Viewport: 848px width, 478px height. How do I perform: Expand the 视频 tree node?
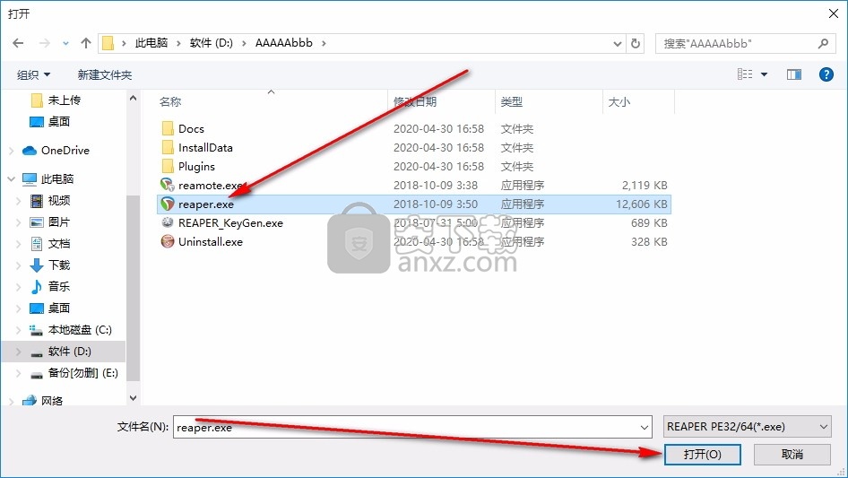(19, 201)
